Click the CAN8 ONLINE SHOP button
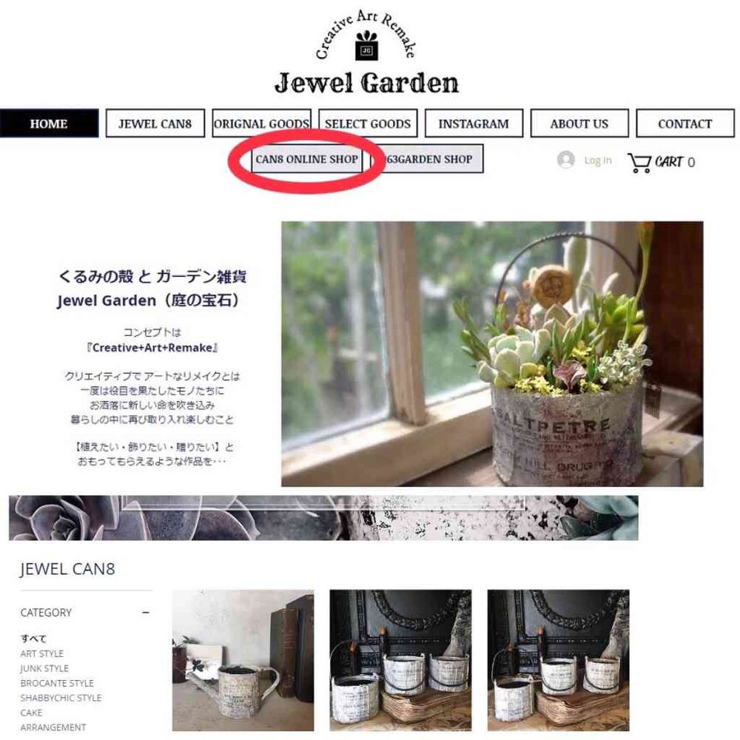This screenshot has height=740, width=740. (x=307, y=159)
